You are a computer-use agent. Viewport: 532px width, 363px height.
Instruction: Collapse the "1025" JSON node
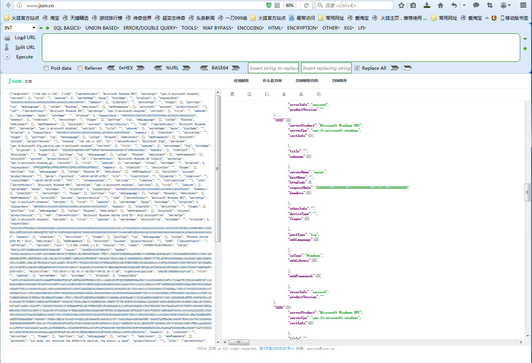click(288, 120)
